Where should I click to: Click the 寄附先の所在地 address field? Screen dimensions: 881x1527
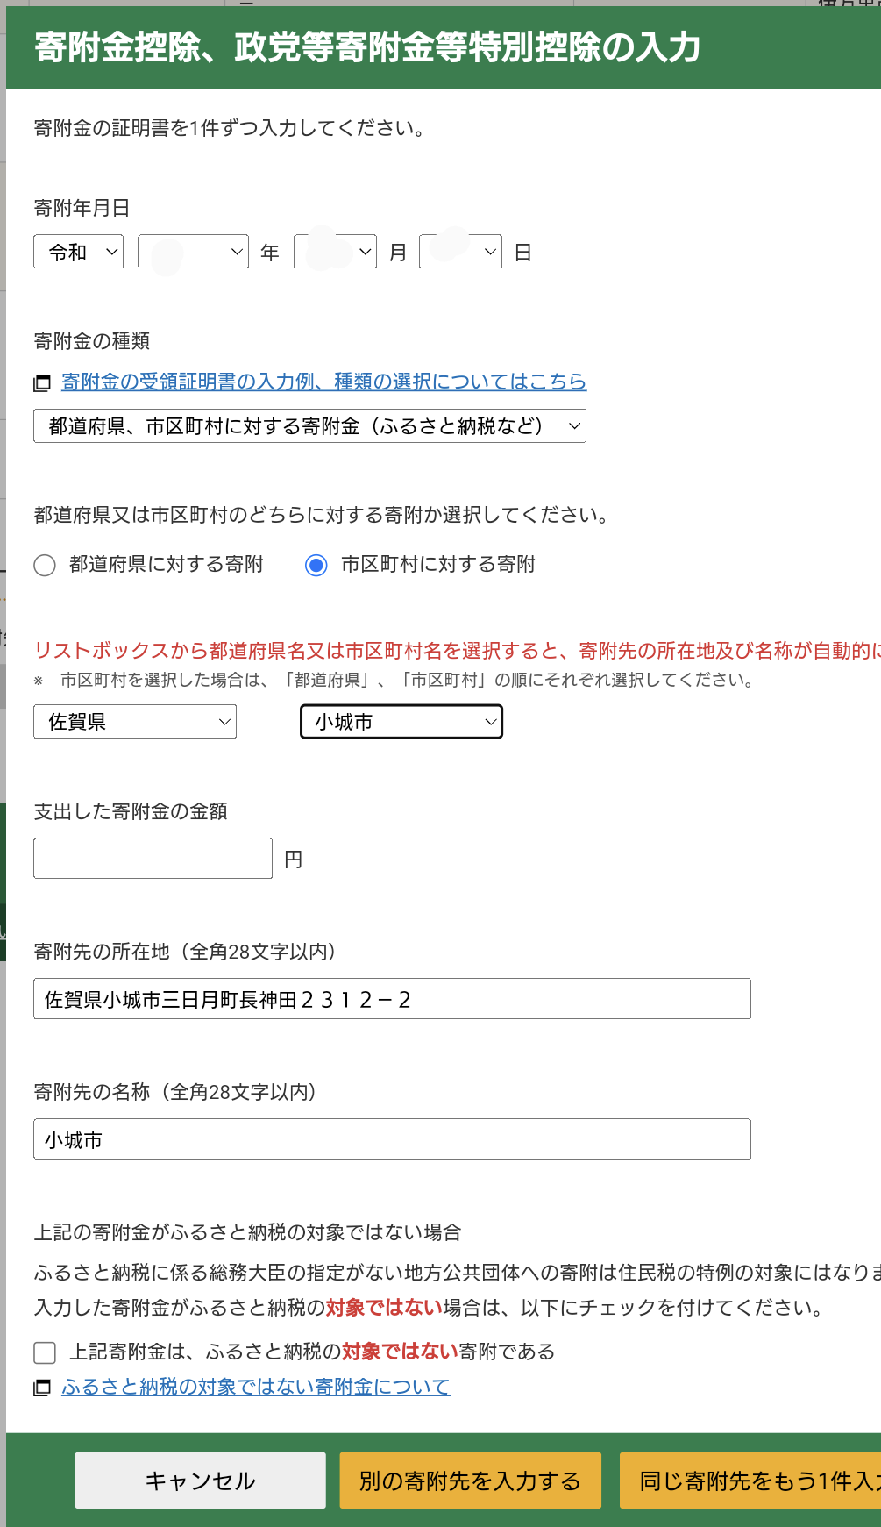[392, 999]
